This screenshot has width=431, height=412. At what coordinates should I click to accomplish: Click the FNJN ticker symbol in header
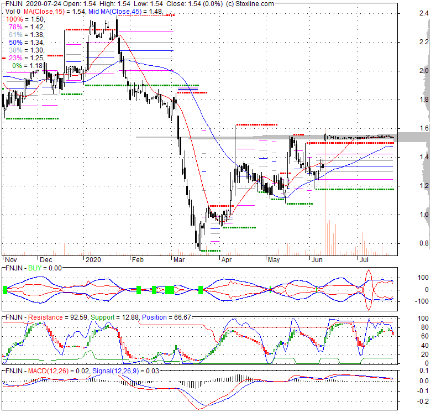pos(14,4)
